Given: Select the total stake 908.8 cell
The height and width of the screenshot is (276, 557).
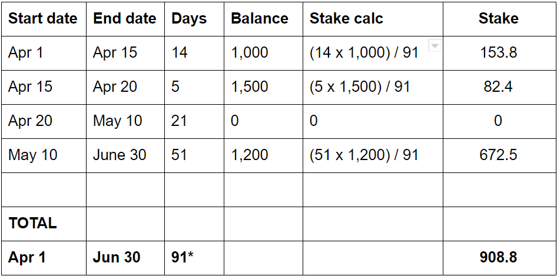Looking at the screenshot, I should coord(498,257).
